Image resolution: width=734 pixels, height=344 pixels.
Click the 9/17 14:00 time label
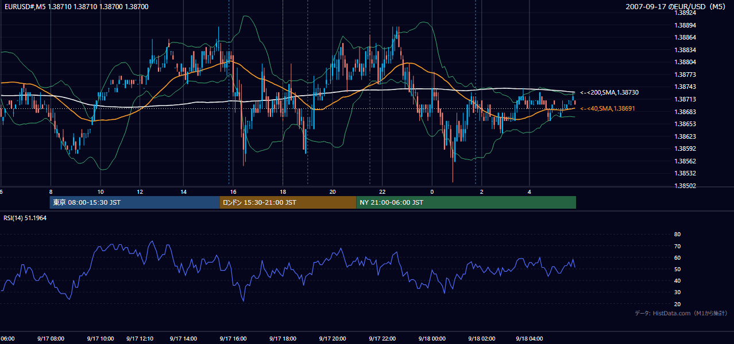click(184, 339)
